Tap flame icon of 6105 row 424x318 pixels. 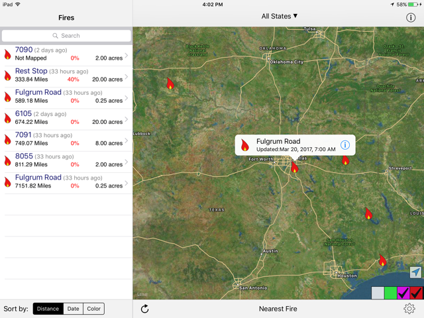7,118
